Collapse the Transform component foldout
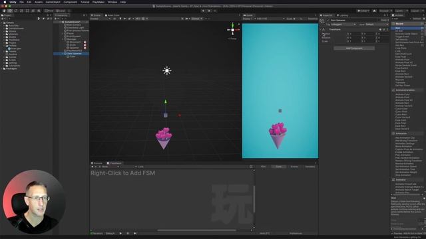Screen dimensions: 426x239 [x=321, y=29]
